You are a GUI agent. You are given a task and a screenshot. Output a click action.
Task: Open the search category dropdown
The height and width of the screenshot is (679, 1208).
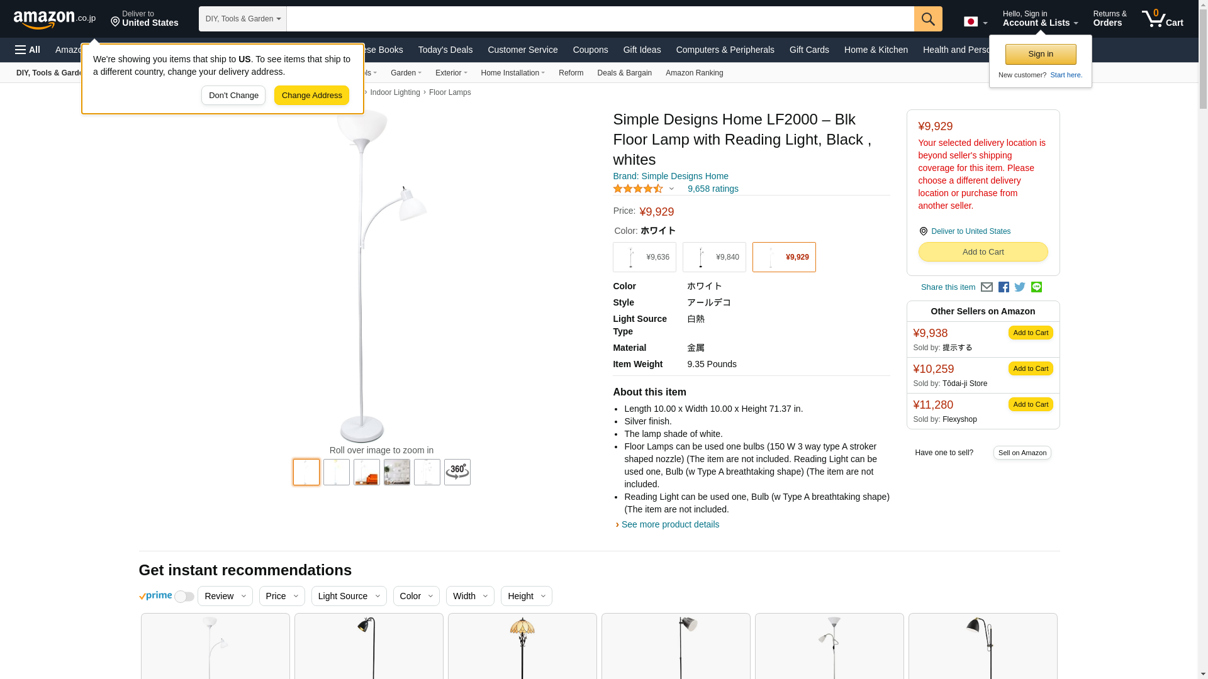242,19
